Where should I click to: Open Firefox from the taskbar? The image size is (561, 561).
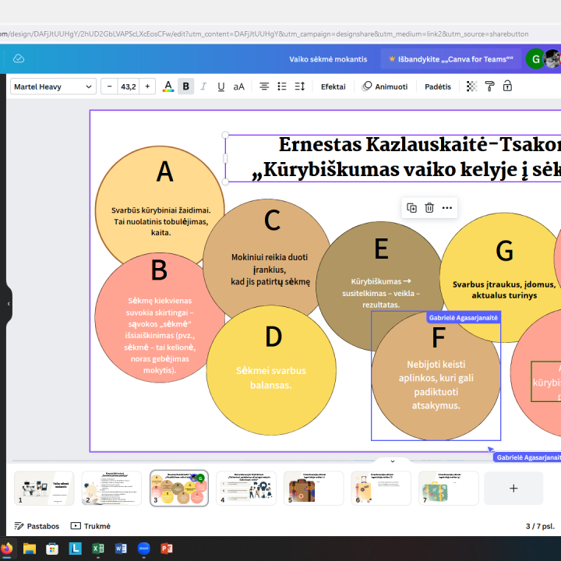click(x=7, y=549)
